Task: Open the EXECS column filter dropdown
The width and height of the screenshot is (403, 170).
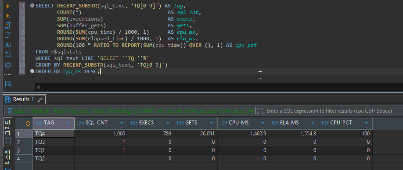Action: click(x=168, y=123)
